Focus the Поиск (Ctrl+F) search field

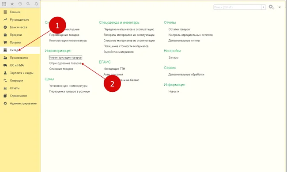[237, 7]
